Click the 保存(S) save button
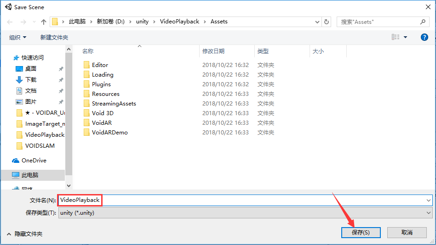This screenshot has height=245, width=436. 361,233
